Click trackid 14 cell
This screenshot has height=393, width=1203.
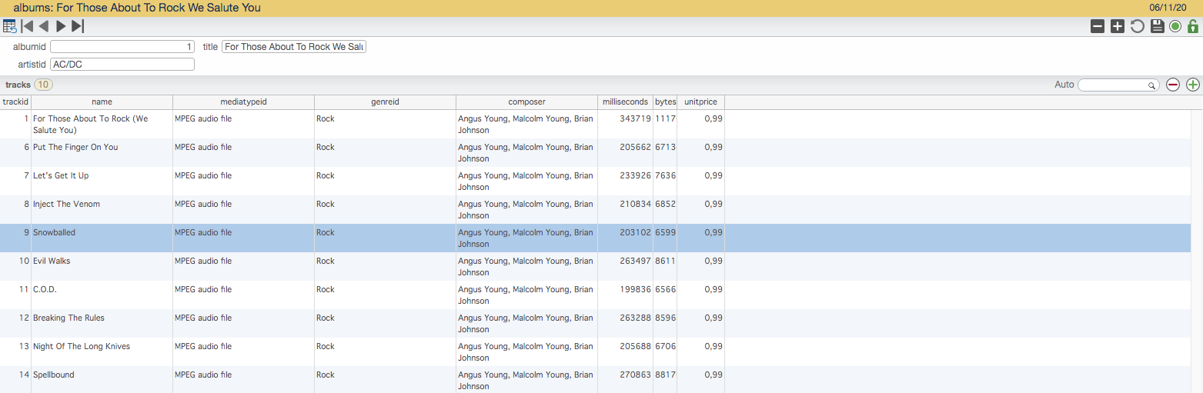[24, 375]
